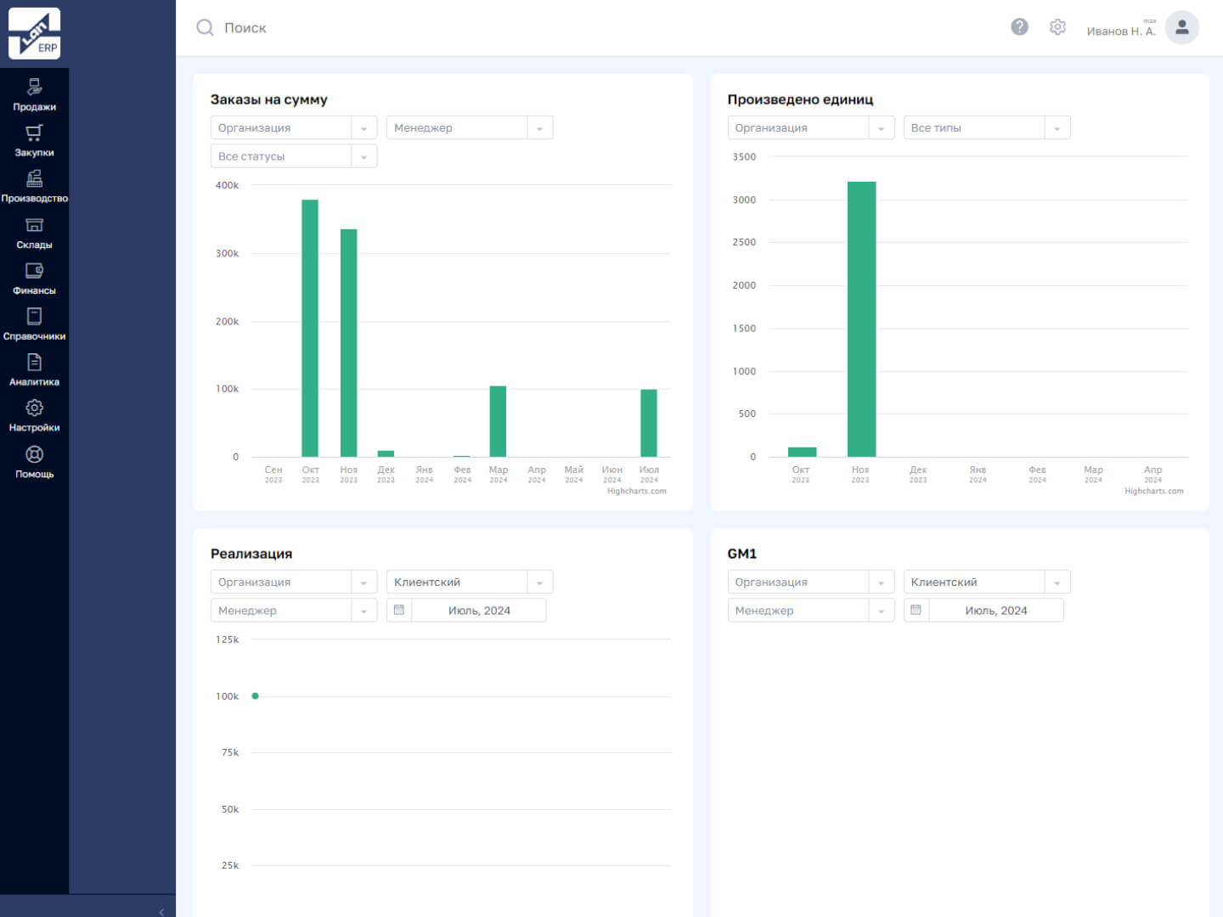Open Настройки in the sidebar
The width and height of the screenshot is (1223, 917).
(x=34, y=417)
